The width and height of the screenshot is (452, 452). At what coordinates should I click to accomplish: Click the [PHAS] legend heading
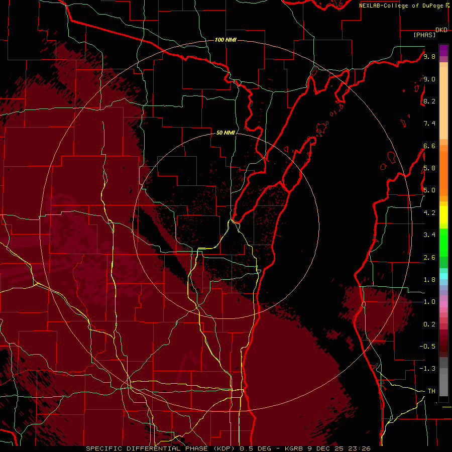click(424, 35)
